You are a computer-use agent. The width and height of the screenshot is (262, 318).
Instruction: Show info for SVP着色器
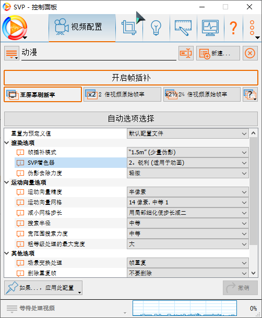pos(20,163)
